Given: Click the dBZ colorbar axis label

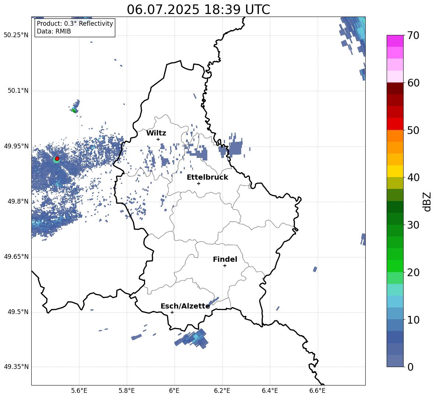Looking at the screenshot, I should [427, 201].
